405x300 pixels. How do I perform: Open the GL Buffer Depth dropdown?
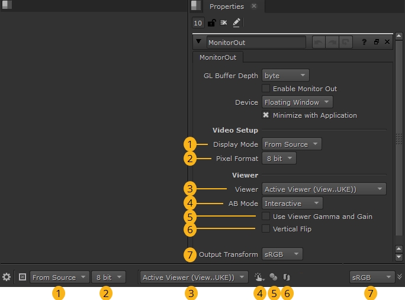click(x=285, y=76)
